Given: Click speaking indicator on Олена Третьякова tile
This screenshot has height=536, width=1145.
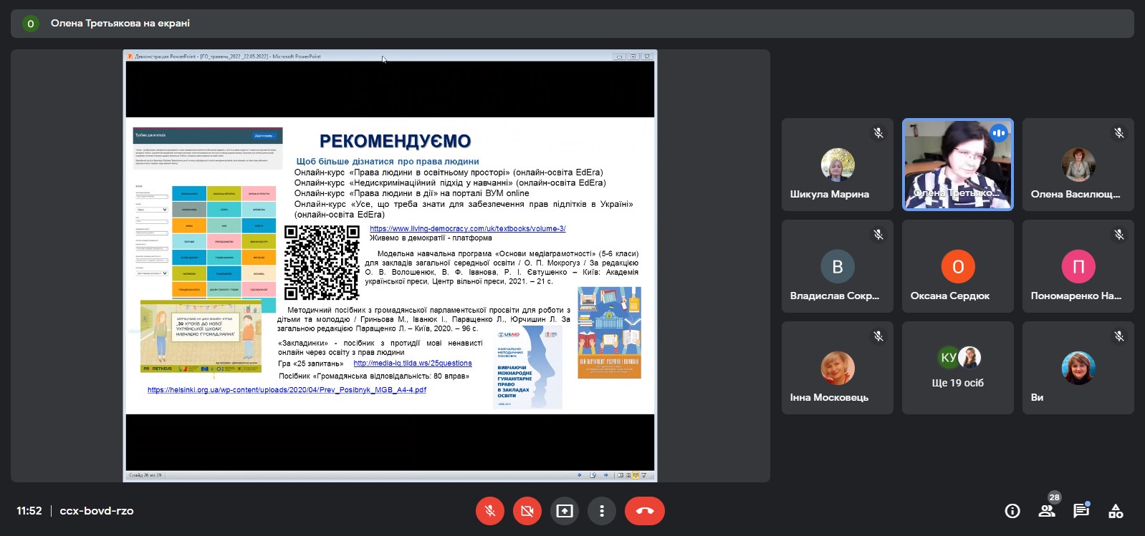Looking at the screenshot, I should coord(999,133).
